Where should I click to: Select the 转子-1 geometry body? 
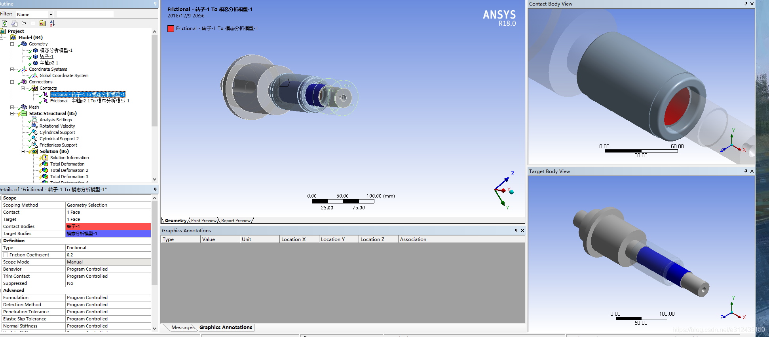tap(46, 56)
